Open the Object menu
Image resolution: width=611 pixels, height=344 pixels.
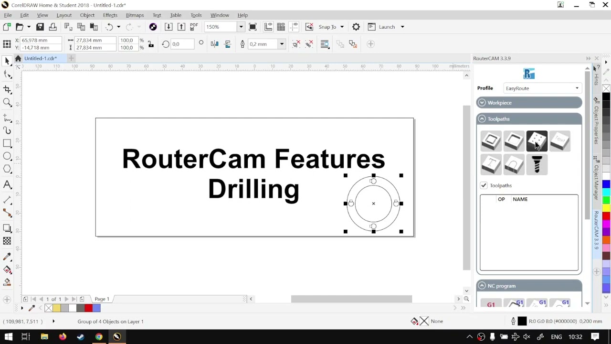(x=87, y=15)
